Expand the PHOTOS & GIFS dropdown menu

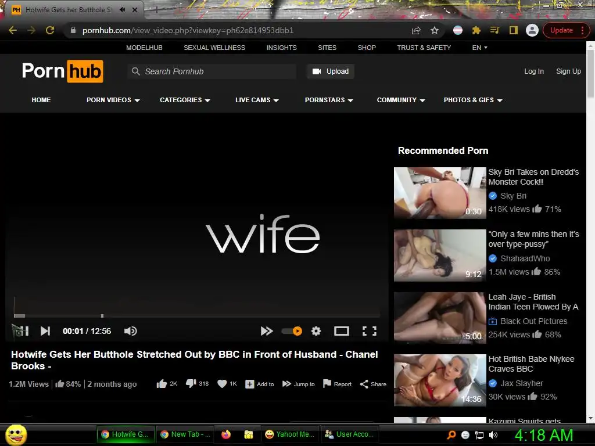point(473,100)
